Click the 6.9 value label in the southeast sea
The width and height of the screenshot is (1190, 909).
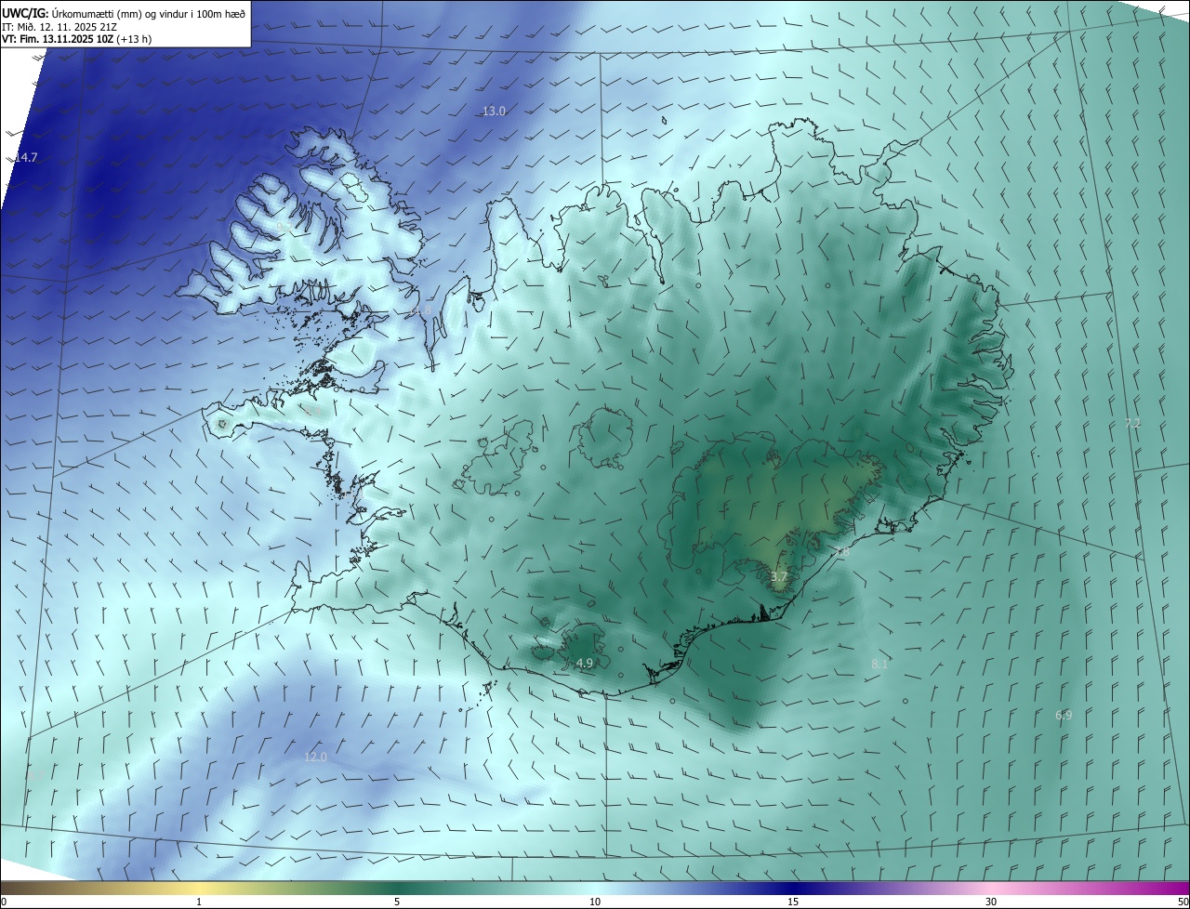pos(1064,716)
